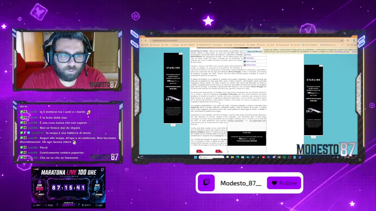This screenshot has height=211, width=376.
Task: Open Microsoft Store taskbar icon
Action: click(243, 157)
